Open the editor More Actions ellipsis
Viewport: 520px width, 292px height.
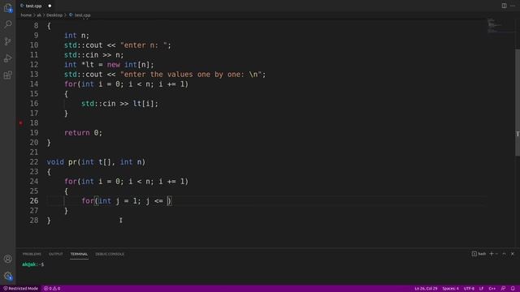pyautogui.click(x=513, y=6)
